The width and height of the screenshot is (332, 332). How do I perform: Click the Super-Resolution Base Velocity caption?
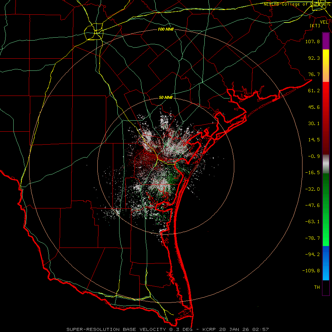pos(167,329)
